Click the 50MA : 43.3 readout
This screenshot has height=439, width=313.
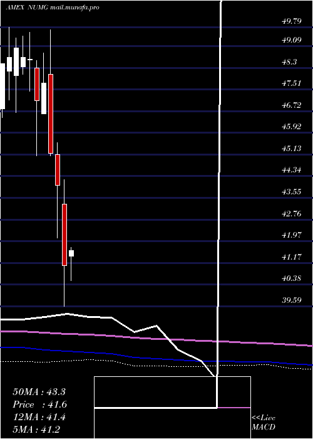click(39, 392)
